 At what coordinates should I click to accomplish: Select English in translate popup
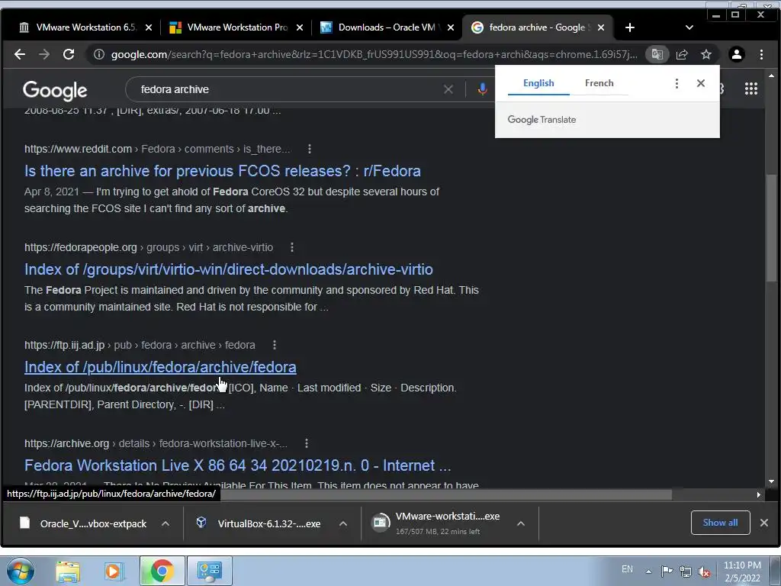tap(538, 83)
